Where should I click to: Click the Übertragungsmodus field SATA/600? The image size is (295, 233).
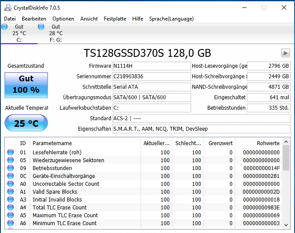[152, 97]
